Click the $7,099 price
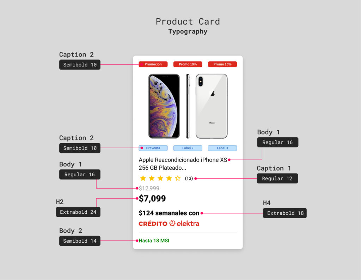This screenshot has height=280, width=361. pyautogui.click(x=152, y=199)
